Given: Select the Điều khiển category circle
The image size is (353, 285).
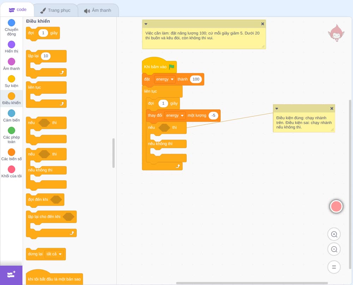Looking at the screenshot, I should coord(12,96).
